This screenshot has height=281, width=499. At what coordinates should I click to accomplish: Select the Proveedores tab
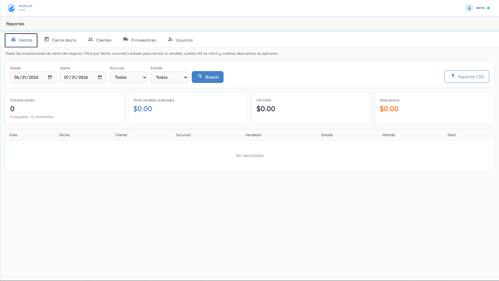coord(140,40)
